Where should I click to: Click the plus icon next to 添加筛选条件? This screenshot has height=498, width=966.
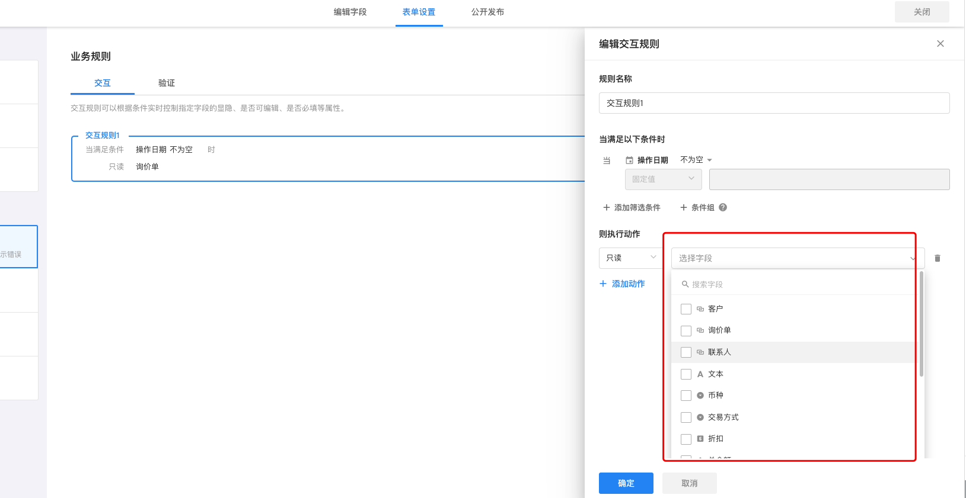click(606, 207)
